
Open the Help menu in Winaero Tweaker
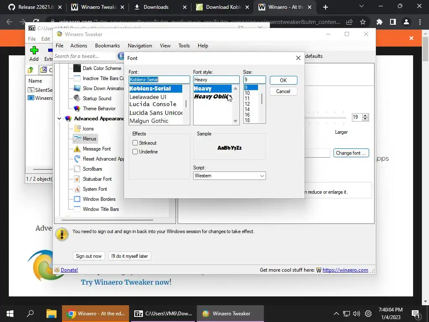(x=203, y=46)
